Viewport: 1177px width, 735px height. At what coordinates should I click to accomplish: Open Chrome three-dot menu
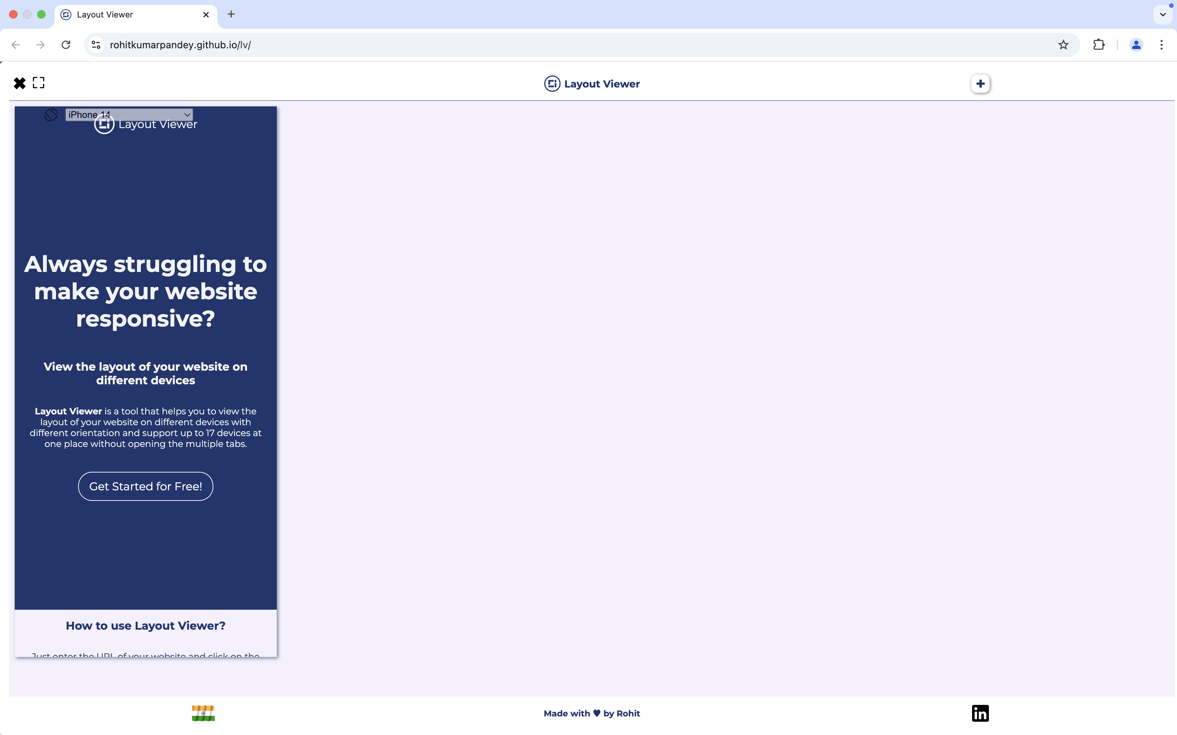1162,45
